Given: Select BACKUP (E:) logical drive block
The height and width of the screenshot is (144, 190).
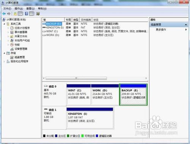Looking at the screenshot, I should point(133,95).
